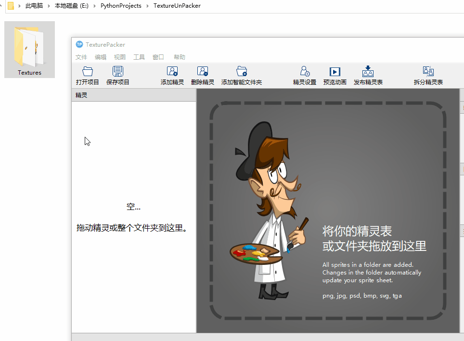Open the 窗口 menu
The height and width of the screenshot is (341, 464).
pos(158,57)
